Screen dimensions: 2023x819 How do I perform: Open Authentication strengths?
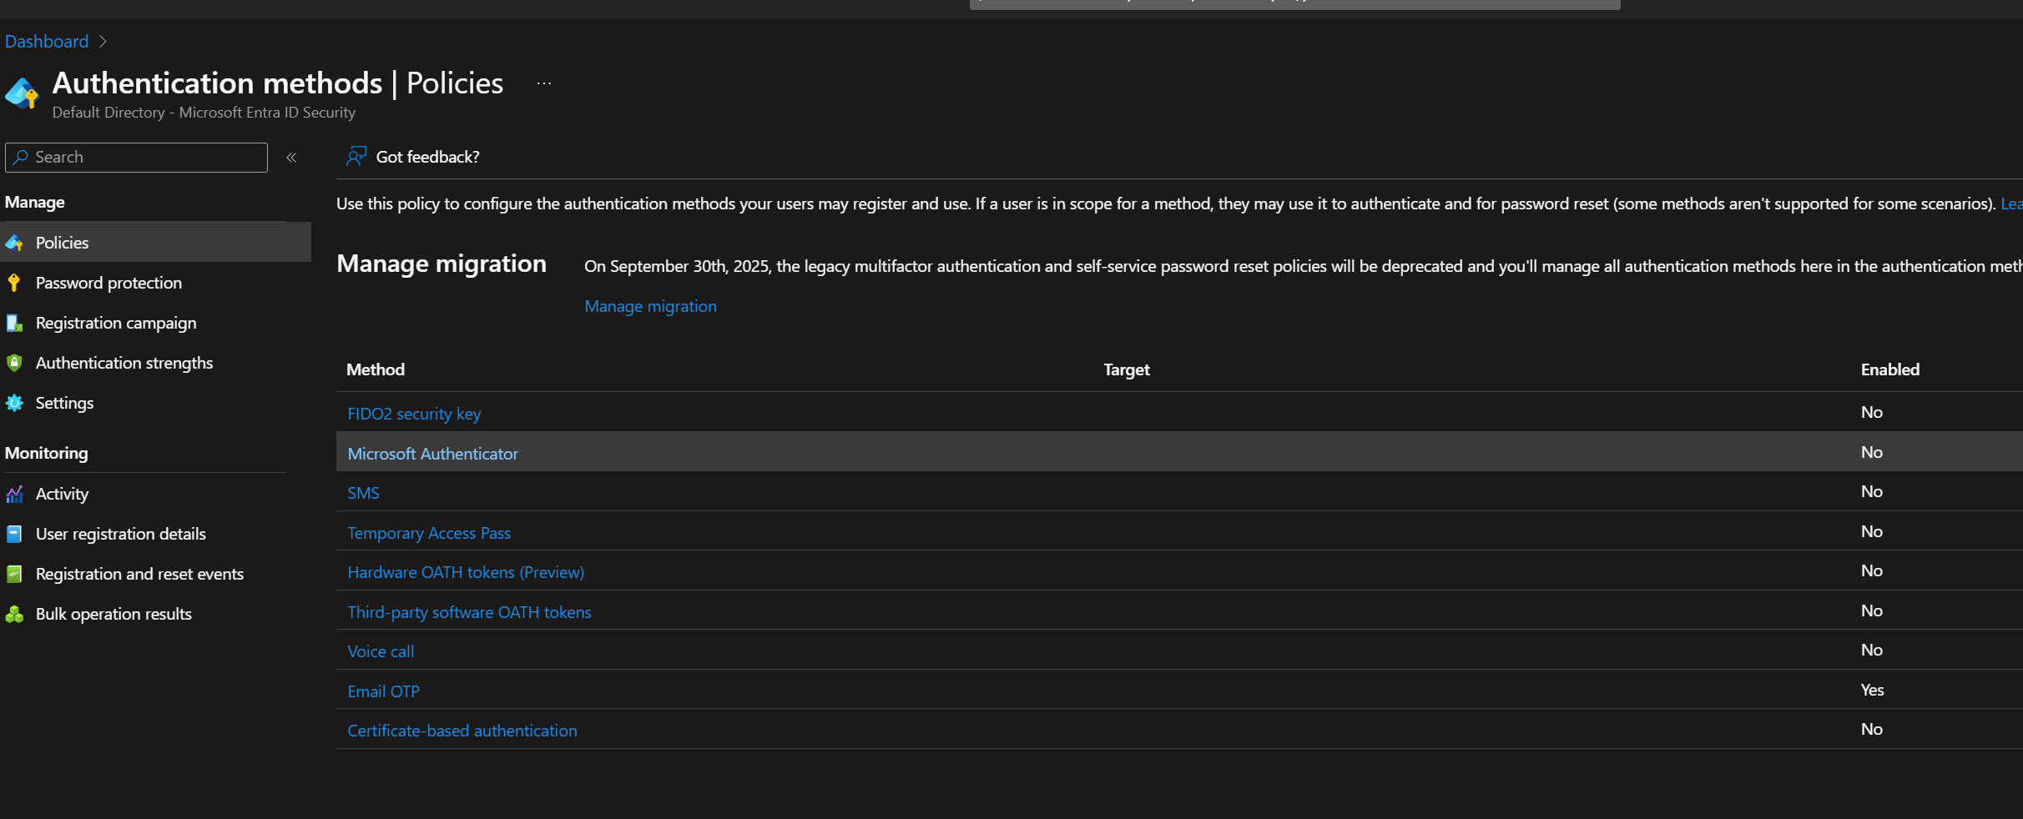point(124,363)
